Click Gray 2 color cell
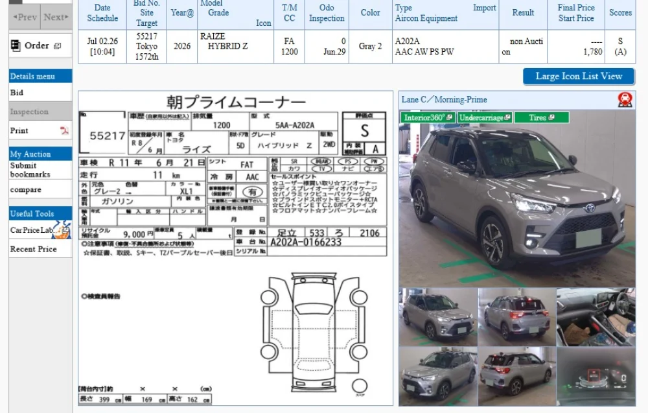This screenshot has height=413, width=648. [370, 46]
